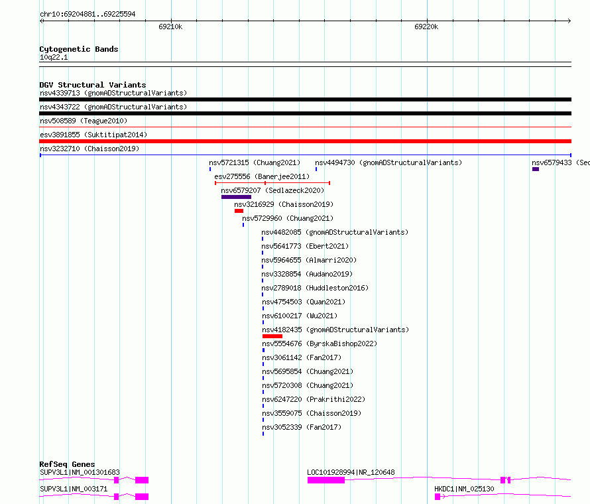
Task: Open nsv5641773 (Ebert2021) label
Action: tap(305, 246)
